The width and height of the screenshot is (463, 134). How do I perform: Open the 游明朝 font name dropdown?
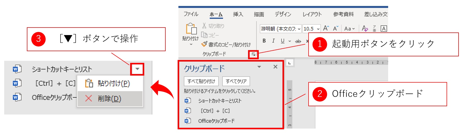click(299, 29)
